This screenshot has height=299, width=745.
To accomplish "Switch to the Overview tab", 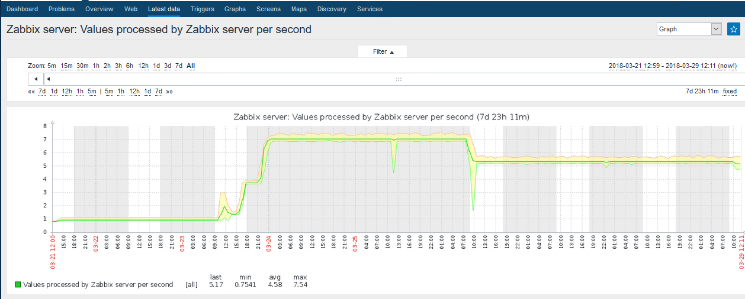I will click(99, 9).
